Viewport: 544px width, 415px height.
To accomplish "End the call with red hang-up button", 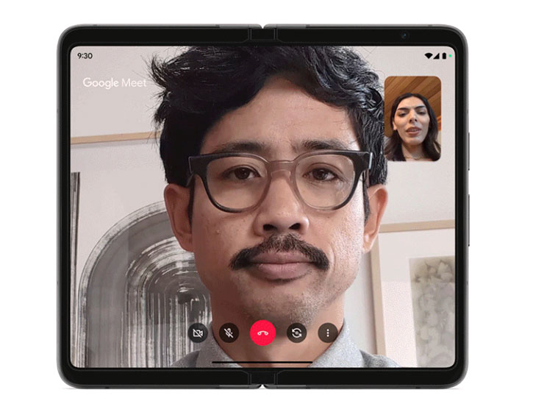I will click(x=262, y=333).
